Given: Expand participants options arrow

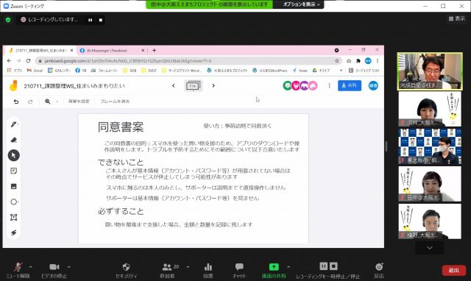Looking at the screenshot, I should pos(188,267).
